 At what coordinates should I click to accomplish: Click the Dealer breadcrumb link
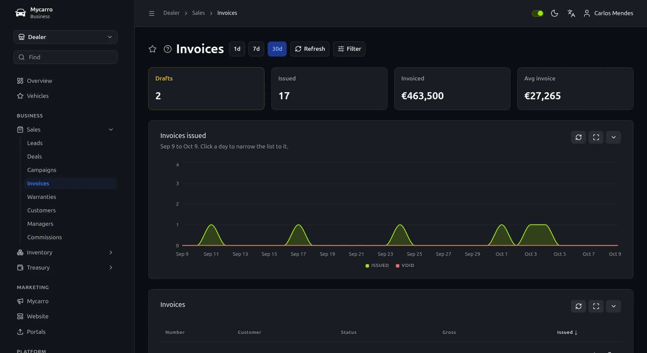tap(171, 13)
